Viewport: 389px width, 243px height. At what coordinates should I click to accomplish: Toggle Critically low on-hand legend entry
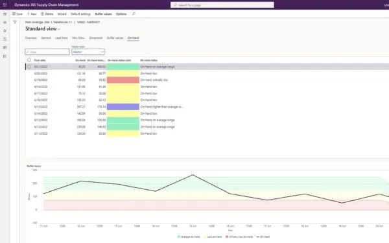239,237
